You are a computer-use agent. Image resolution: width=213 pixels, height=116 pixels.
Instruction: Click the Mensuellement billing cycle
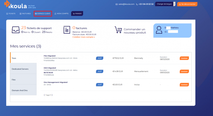click(x=141, y=71)
